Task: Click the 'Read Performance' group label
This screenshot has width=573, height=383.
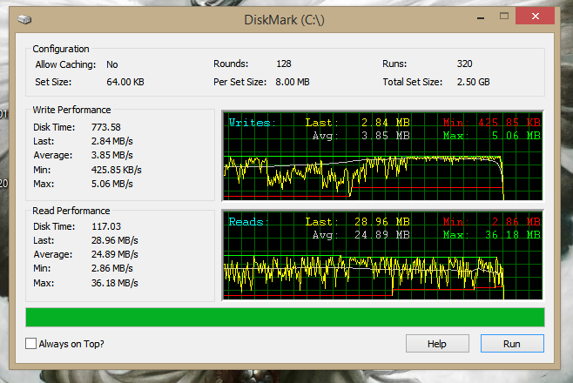Action: pos(71,211)
